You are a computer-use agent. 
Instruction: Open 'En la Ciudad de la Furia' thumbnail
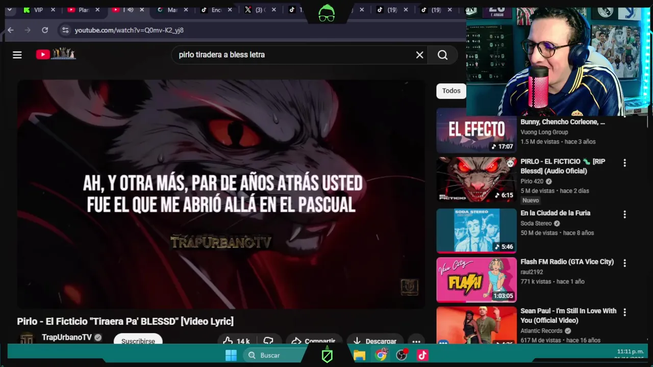pyautogui.click(x=476, y=230)
